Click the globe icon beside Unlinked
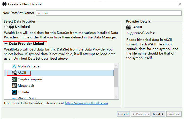 (12, 27)
